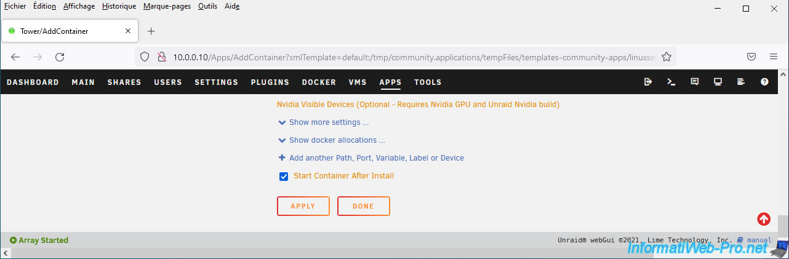Bookmark this page with the star icon
Screen dimensions: 789x259
(x=666, y=57)
